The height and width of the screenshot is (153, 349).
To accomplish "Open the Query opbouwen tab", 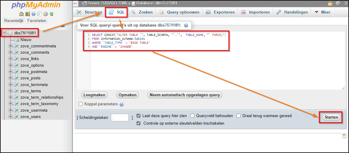I will pos(180,12).
